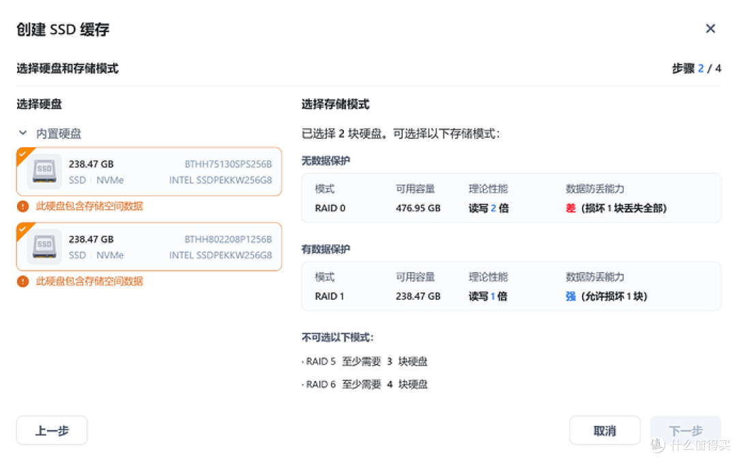Viewport: 737px width, 460px height.
Task: Click the 什么值得买 watermark logo icon
Action: [x=657, y=444]
